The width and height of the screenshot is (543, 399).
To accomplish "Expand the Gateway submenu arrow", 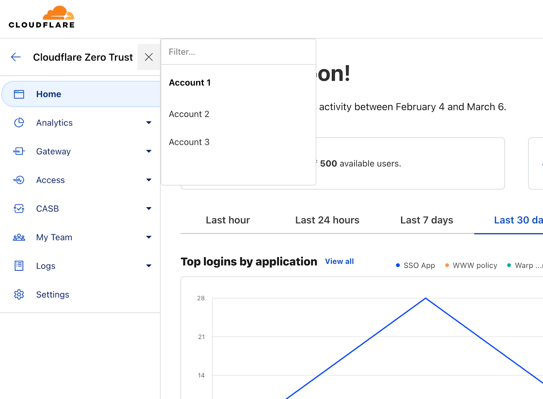I will pyautogui.click(x=149, y=151).
